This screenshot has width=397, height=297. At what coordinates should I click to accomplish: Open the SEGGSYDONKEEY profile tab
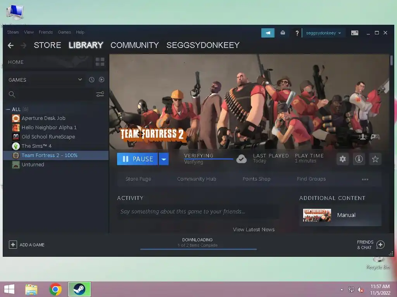coord(203,45)
